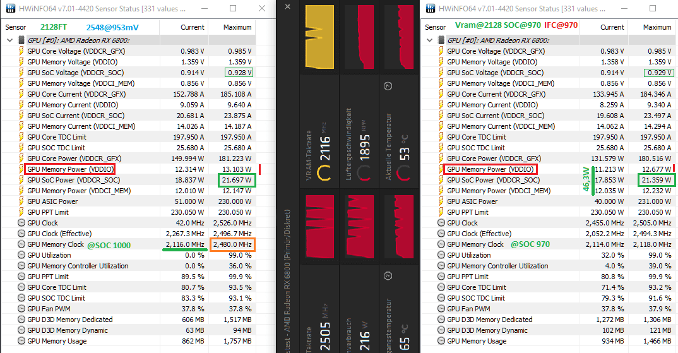Click lightning icon of GPU SOC TDC Limit amps row in right window
Viewport: 678px width, 353px height.
point(441,148)
